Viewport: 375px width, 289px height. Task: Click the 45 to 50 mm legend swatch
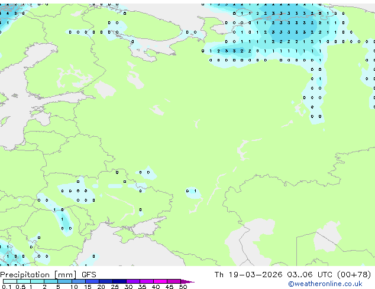pos(174,281)
